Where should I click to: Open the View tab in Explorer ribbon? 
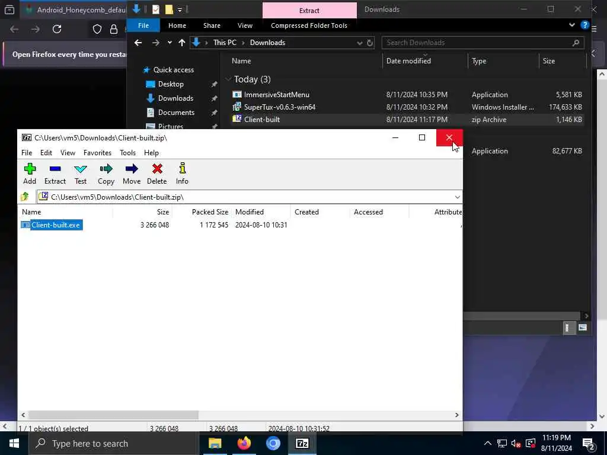click(245, 25)
